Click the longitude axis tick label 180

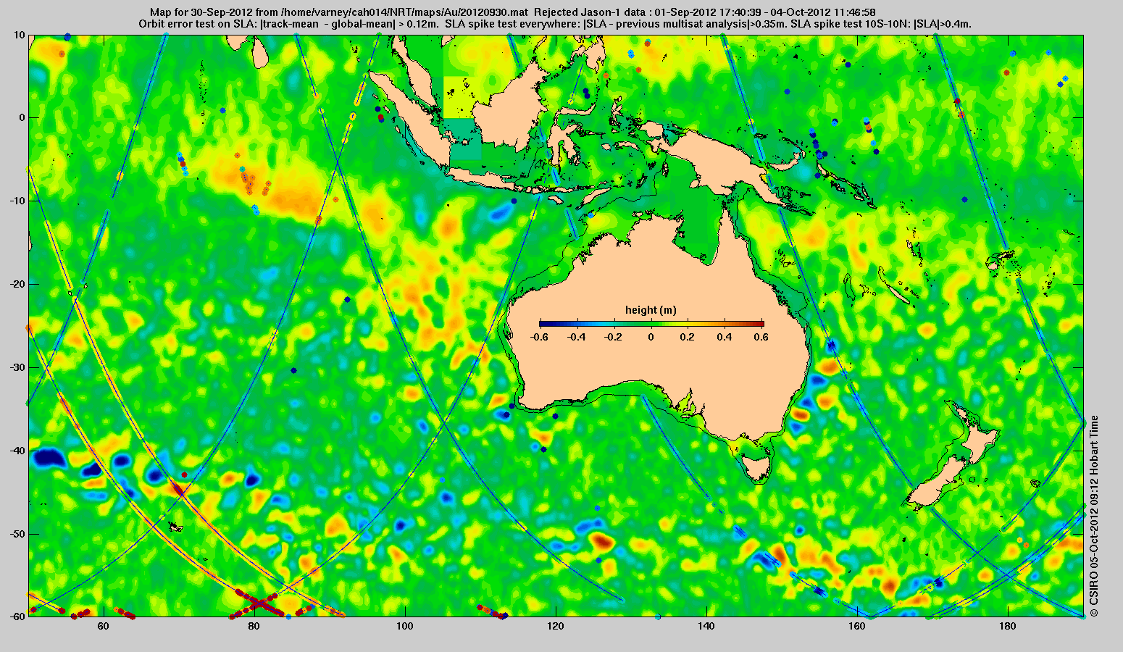pos(1008,625)
